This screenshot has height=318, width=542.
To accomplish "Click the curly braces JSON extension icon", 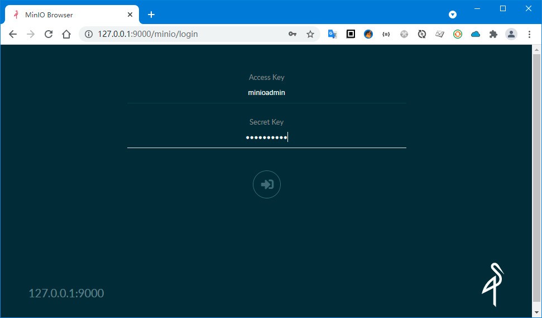I will [x=386, y=34].
